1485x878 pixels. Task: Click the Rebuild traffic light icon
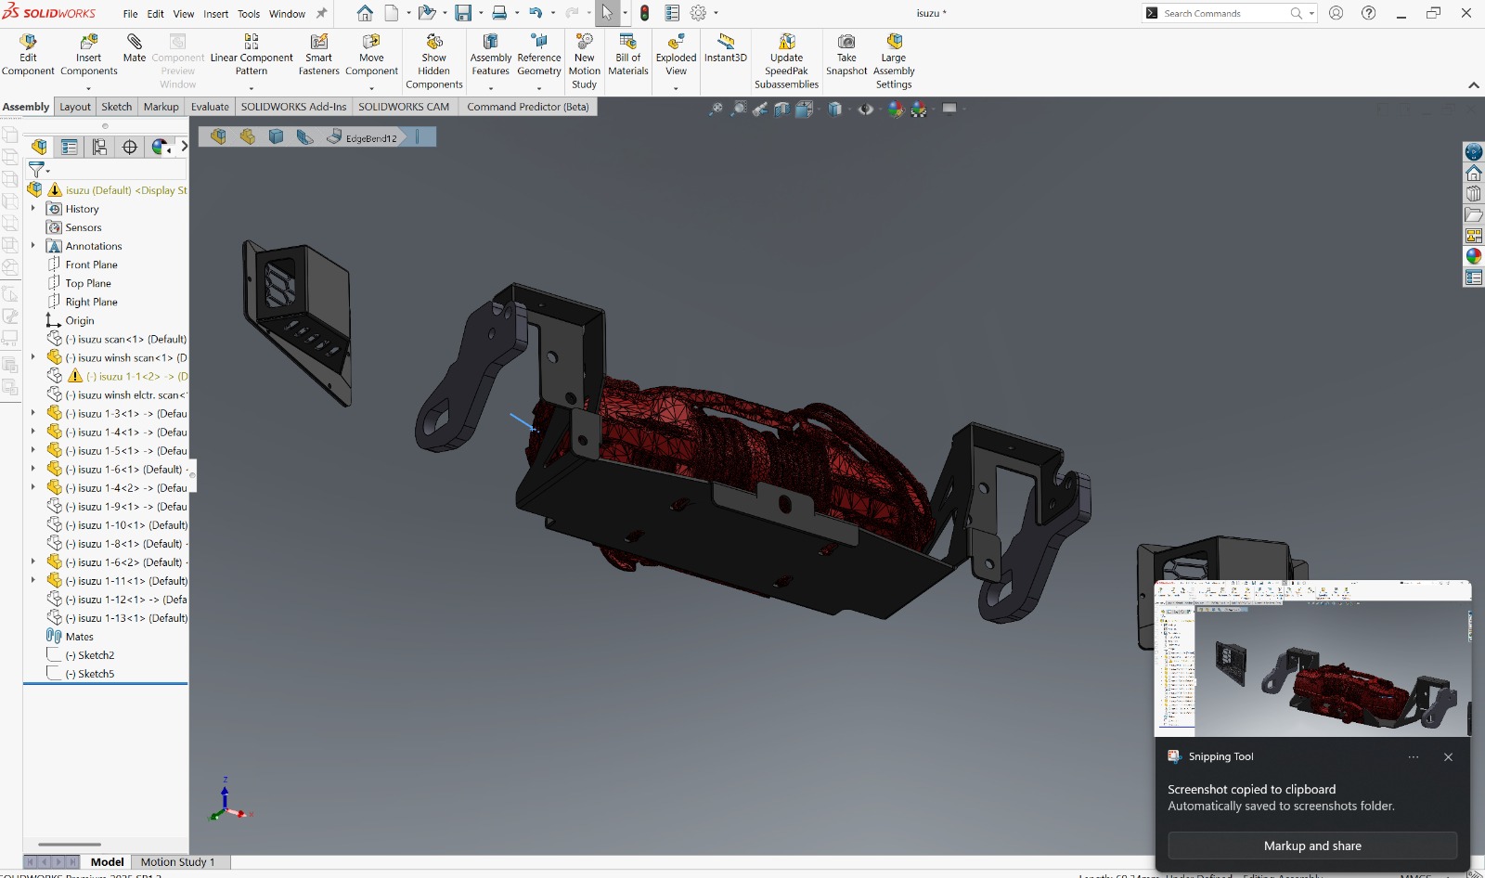(644, 13)
